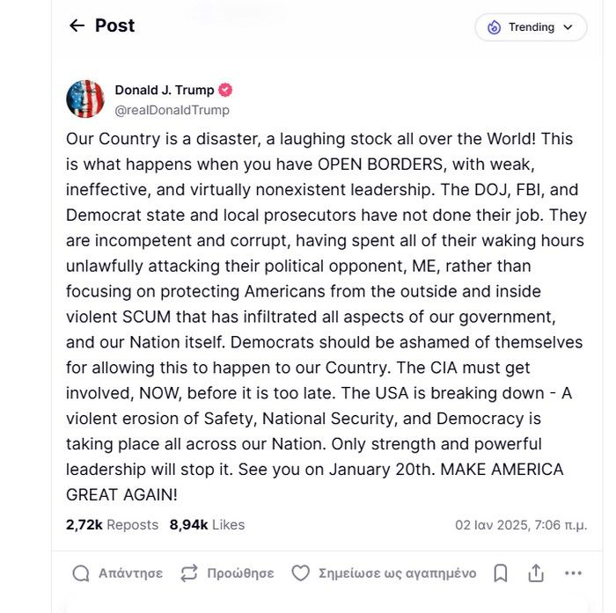Click the repost arrows icon

tap(189, 573)
